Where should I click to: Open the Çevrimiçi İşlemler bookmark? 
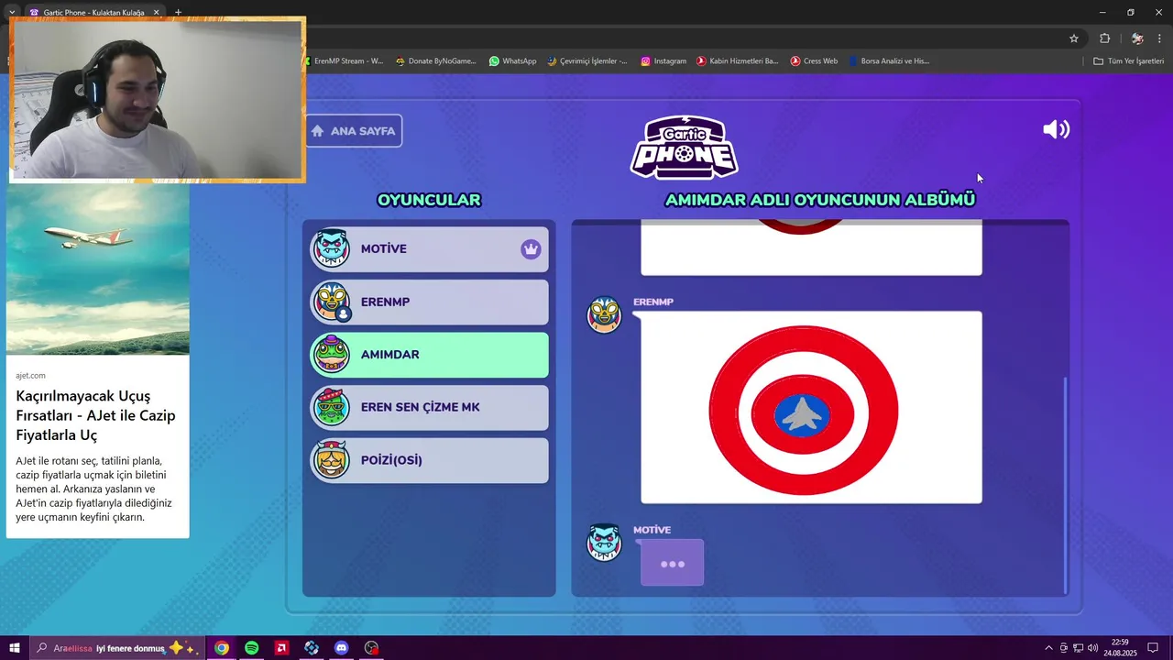(587, 60)
